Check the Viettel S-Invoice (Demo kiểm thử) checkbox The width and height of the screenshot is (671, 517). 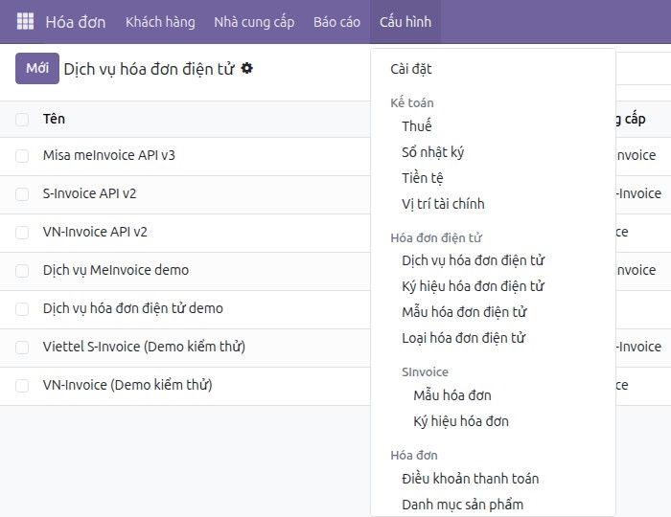click(x=22, y=347)
